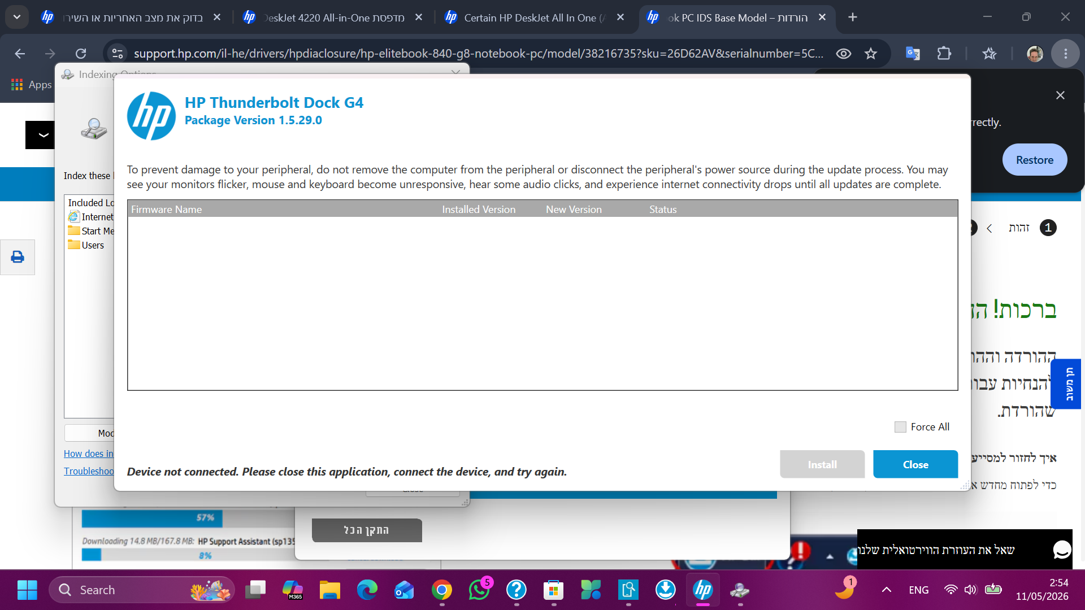Click the Restore button in Chrome popup
The image size is (1085, 610).
click(1034, 160)
